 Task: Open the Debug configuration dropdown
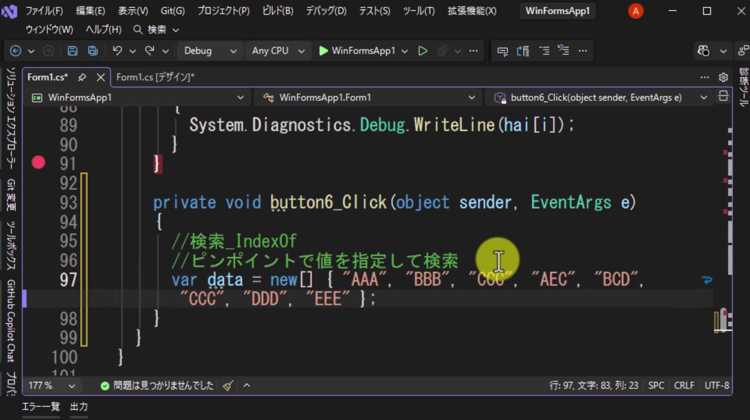click(x=211, y=51)
